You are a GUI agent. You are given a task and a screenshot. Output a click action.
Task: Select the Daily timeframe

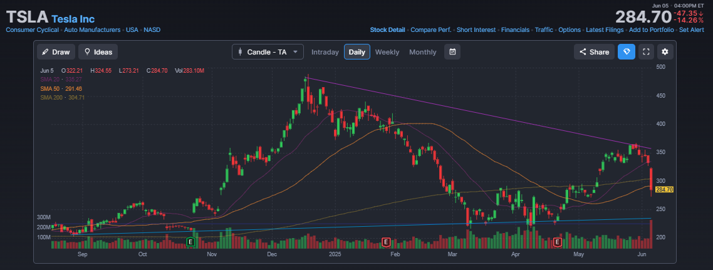[x=357, y=52]
